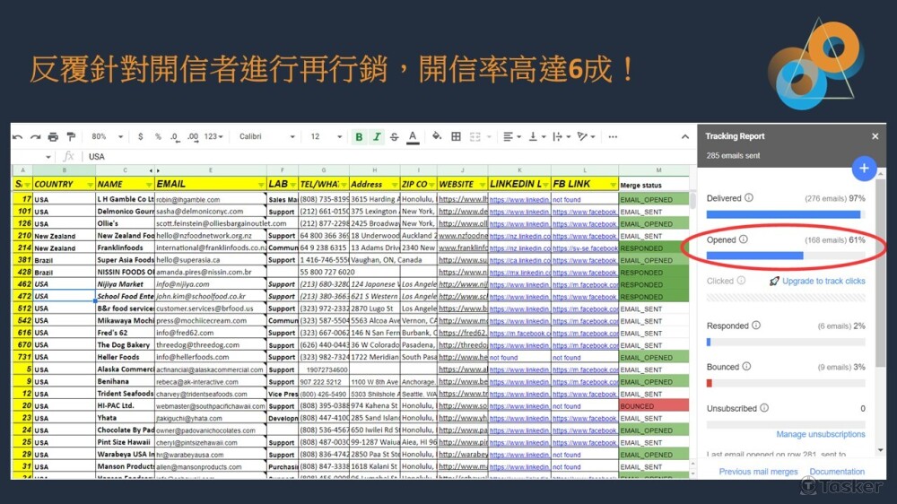This screenshot has height=504, width=897.
Task: Close the Tracking Report panel
Action: pos(875,136)
